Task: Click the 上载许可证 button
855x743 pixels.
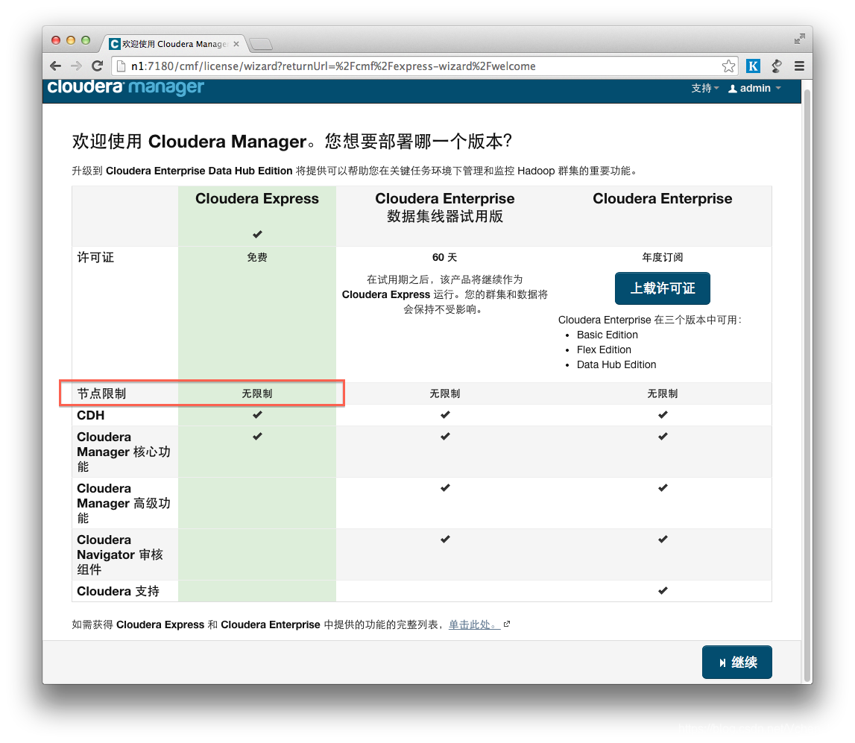Action: point(663,288)
